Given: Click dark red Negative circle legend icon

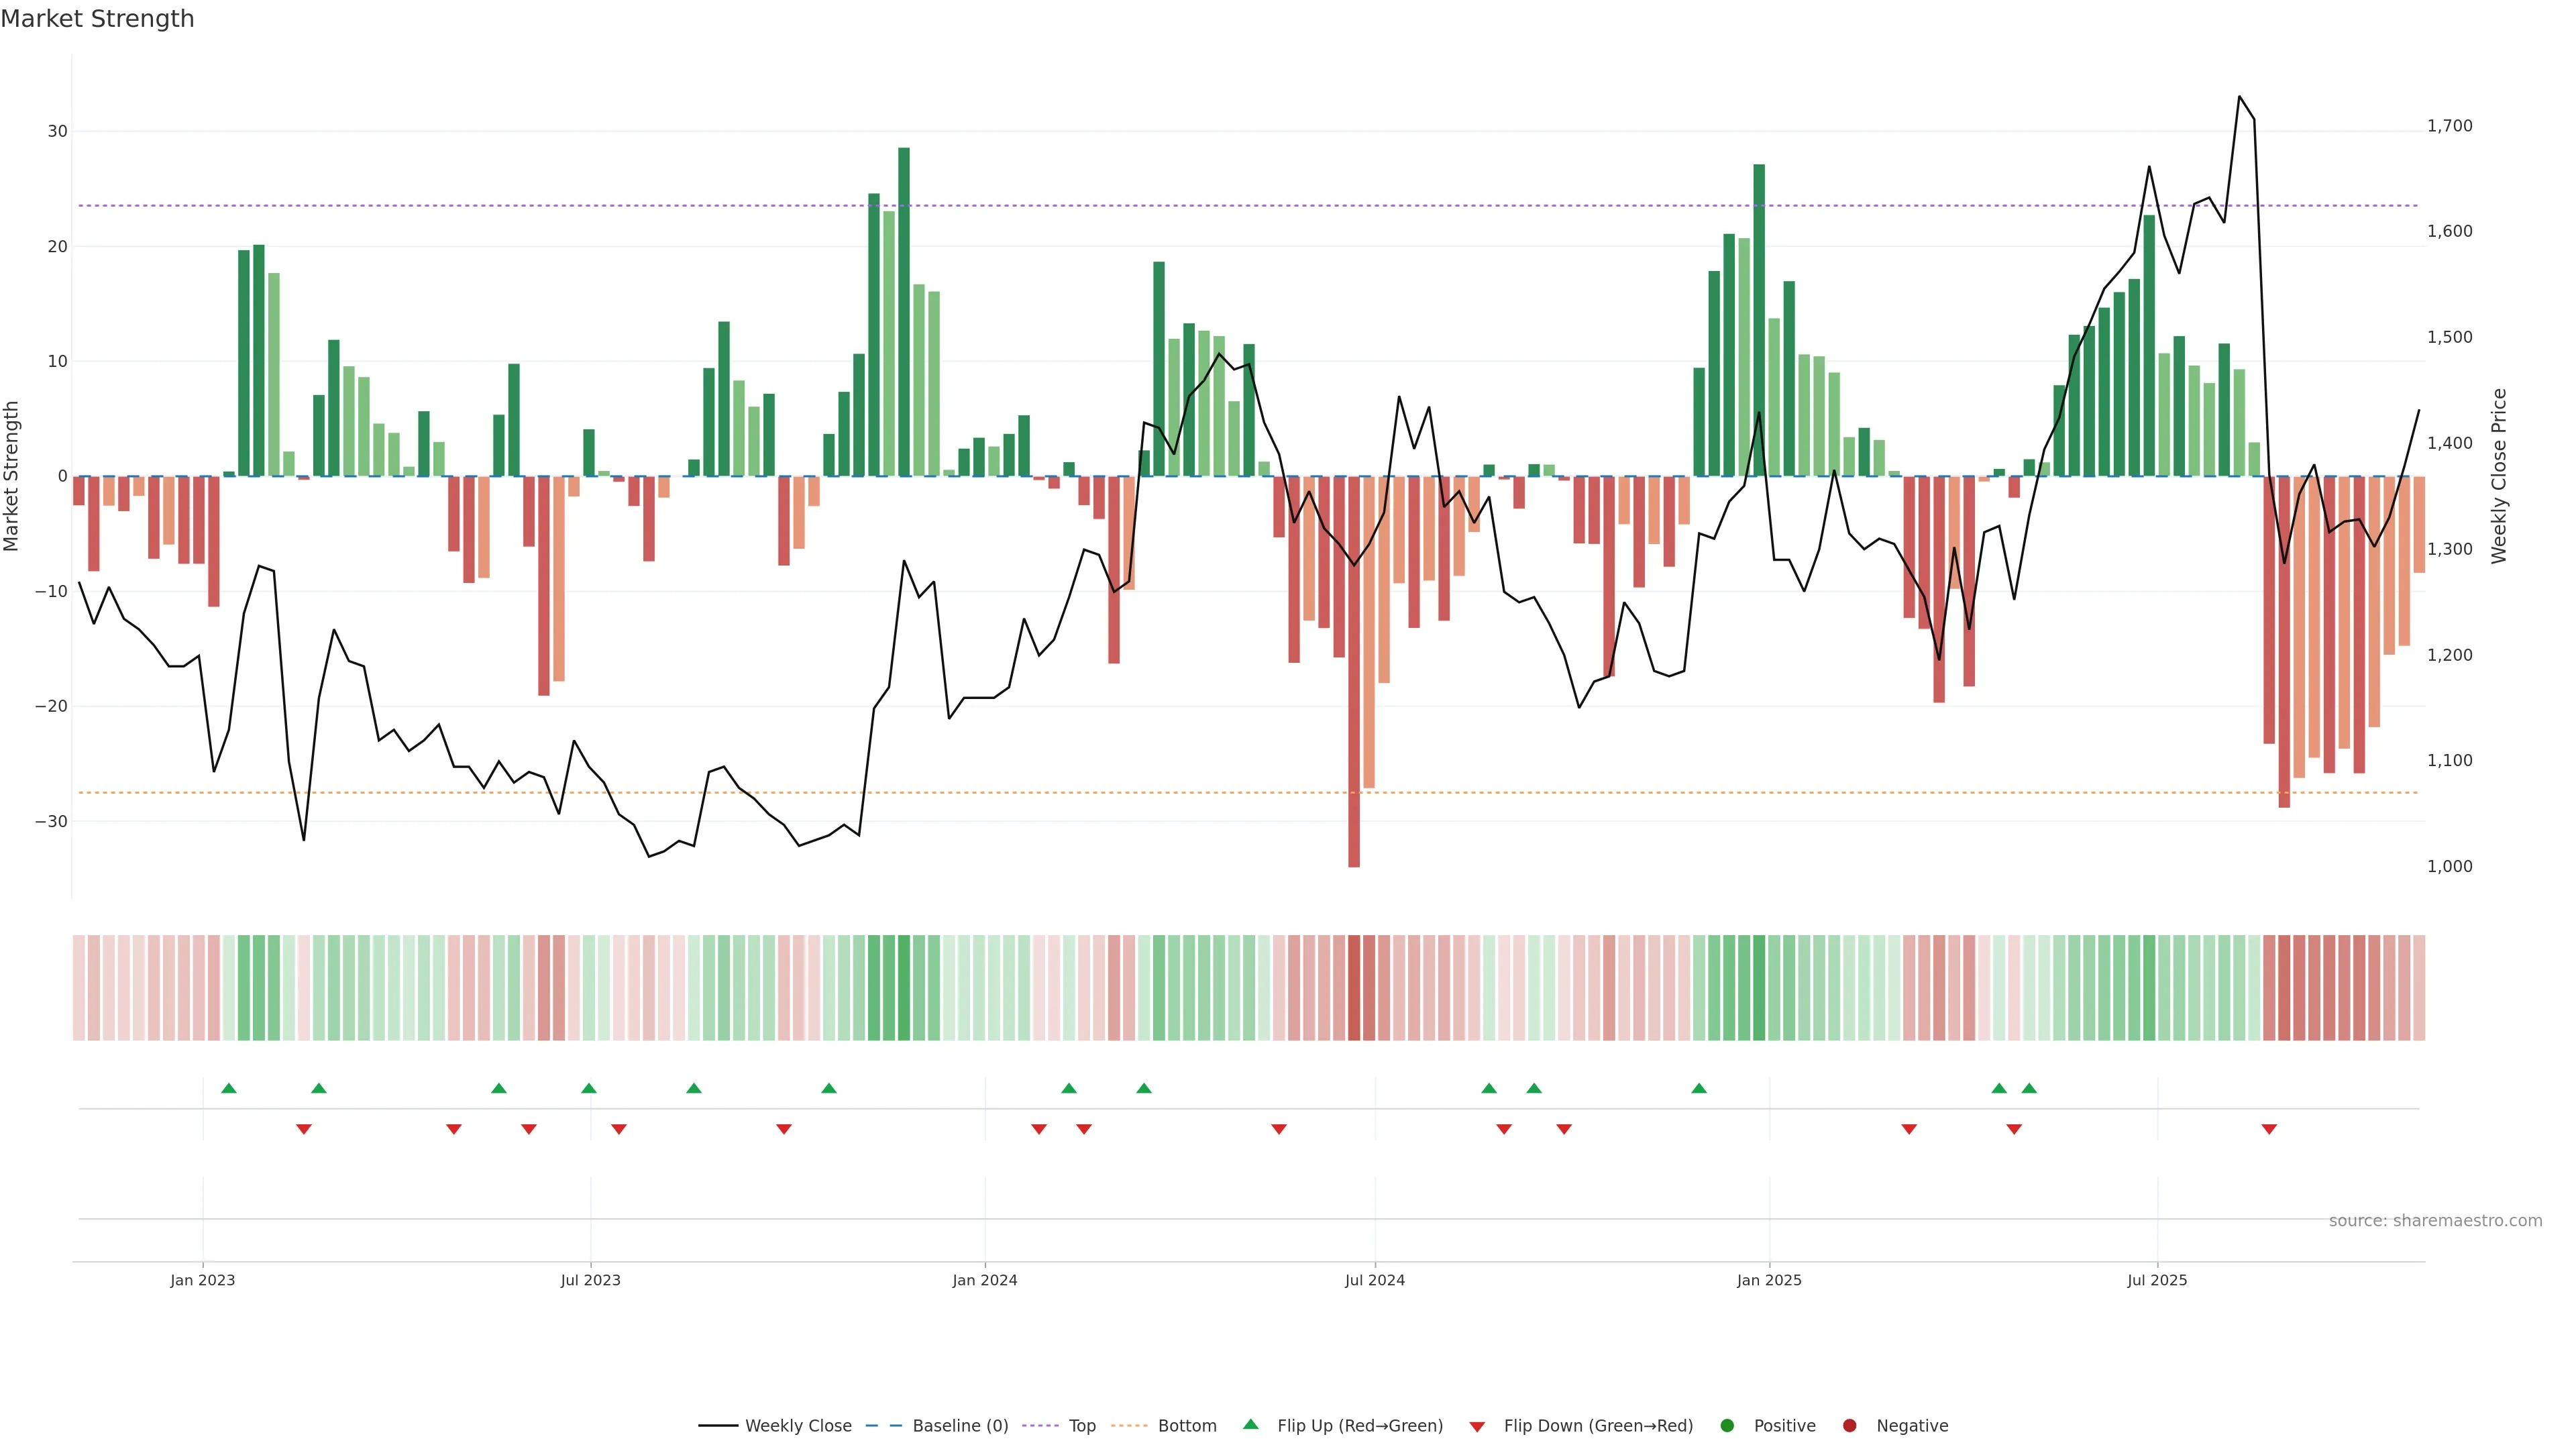Looking at the screenshot, I should pos(1849,1426).
